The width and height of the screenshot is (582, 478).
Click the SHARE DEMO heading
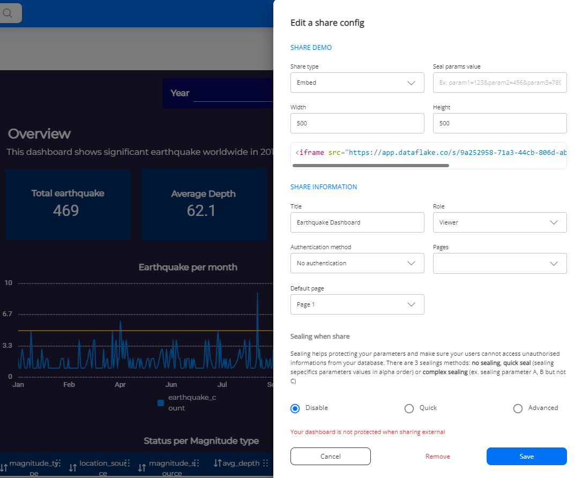[311, 47]
